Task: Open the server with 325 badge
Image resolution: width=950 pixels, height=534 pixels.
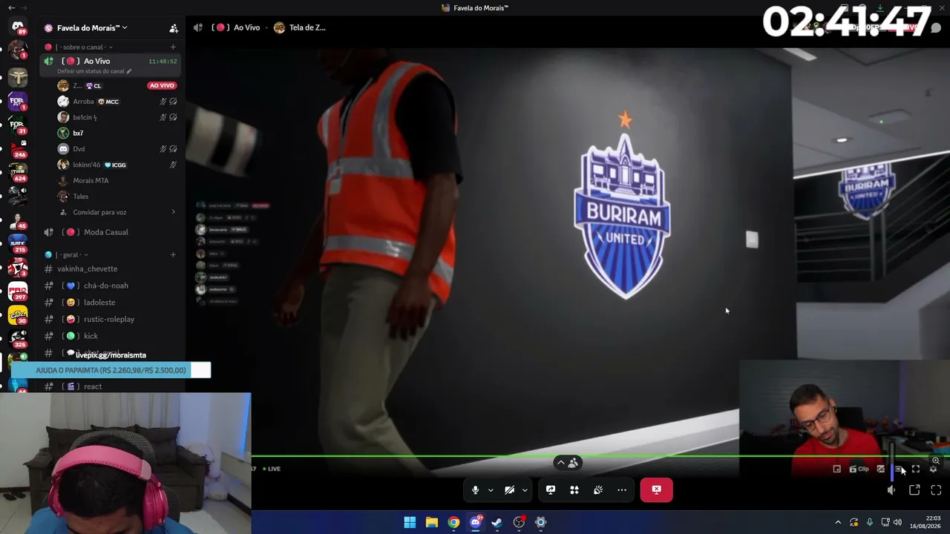Action: click(x=18, y=338)
